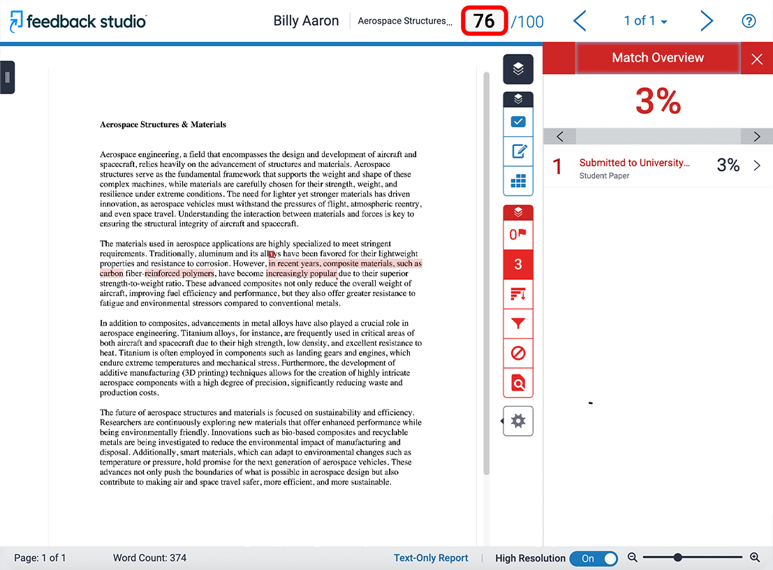Open the Text-Only Report link

point(431,557)
